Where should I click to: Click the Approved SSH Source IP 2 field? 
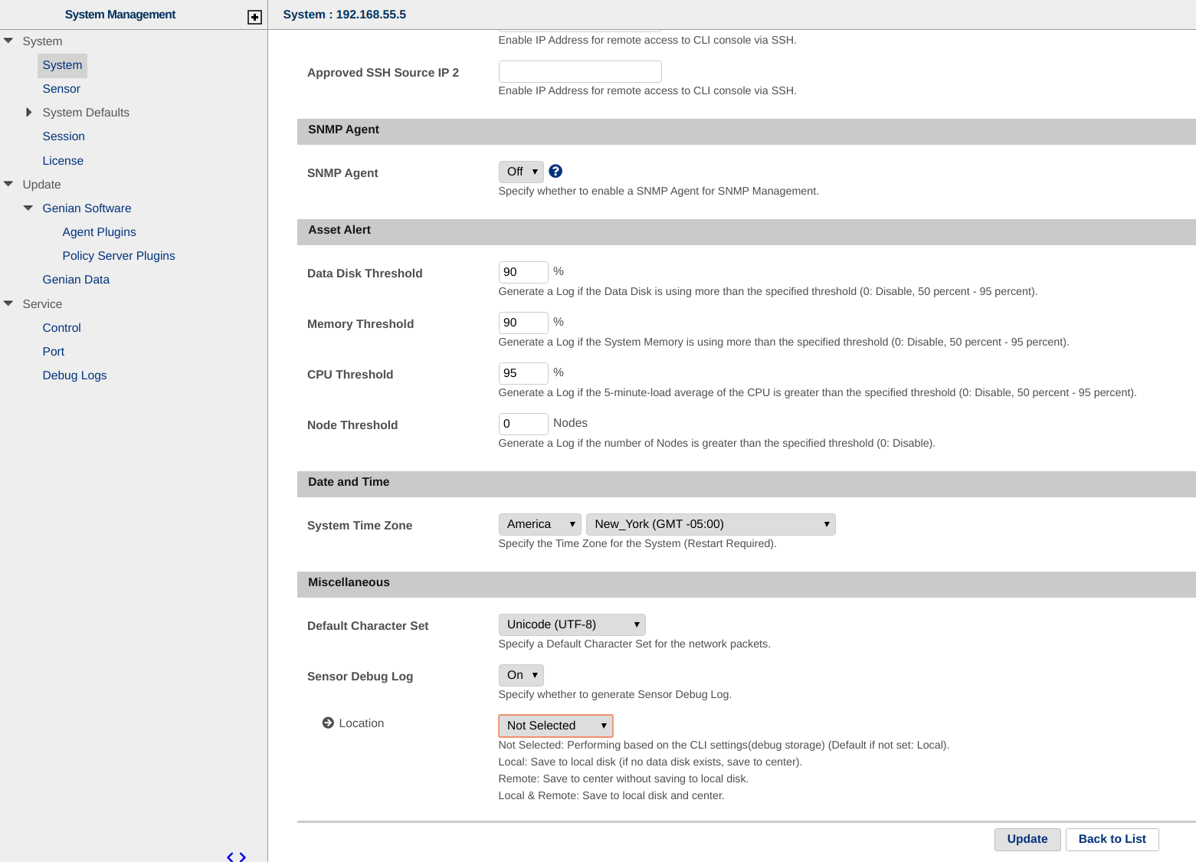[x=580, y=72]
